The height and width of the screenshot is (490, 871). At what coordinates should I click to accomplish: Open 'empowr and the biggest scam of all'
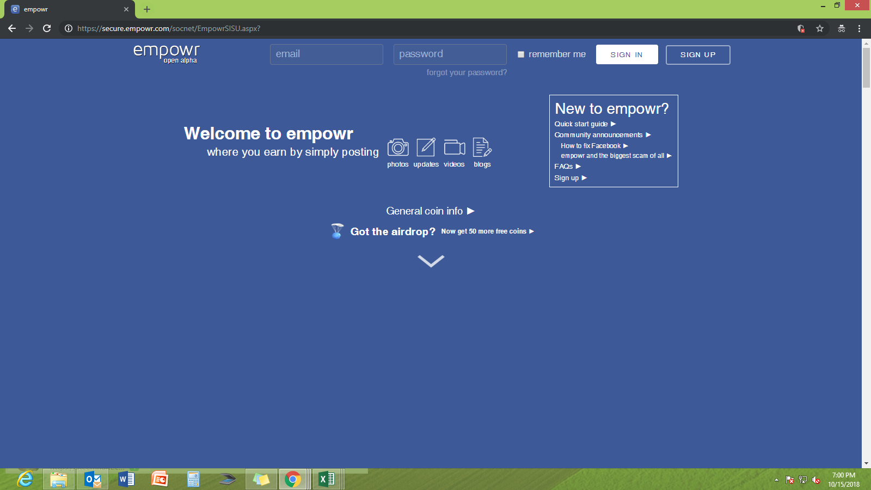pyautogui.click(x=616, y=156)
